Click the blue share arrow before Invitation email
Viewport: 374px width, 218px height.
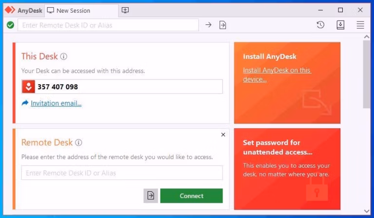coord(25,103)
